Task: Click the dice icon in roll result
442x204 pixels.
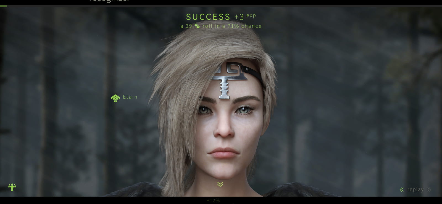Action: [197, 26]
